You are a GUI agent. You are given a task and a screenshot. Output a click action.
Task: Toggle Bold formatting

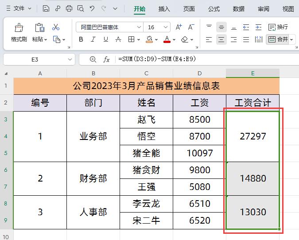(x=81, y=39)
